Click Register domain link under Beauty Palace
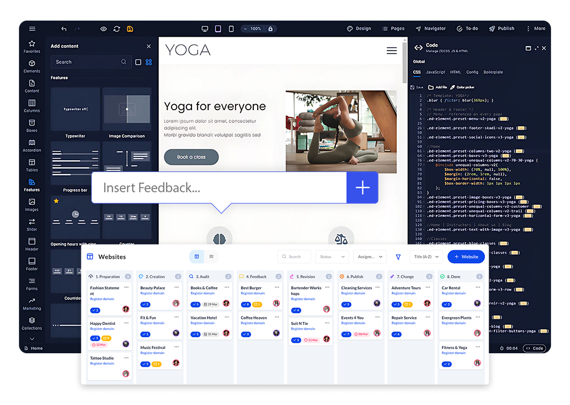This screenshot has width=570, height=405. pos(153,293)
